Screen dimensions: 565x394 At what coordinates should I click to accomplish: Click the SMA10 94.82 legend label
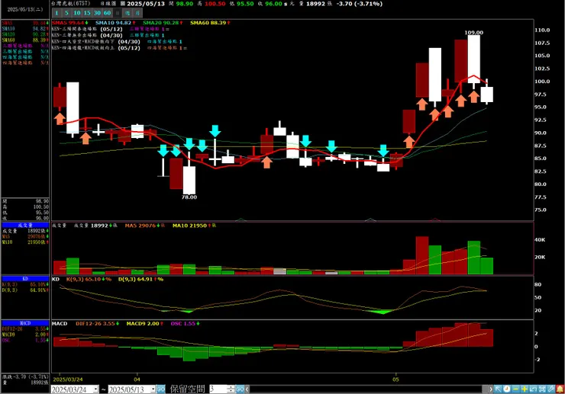pos(115,23)
